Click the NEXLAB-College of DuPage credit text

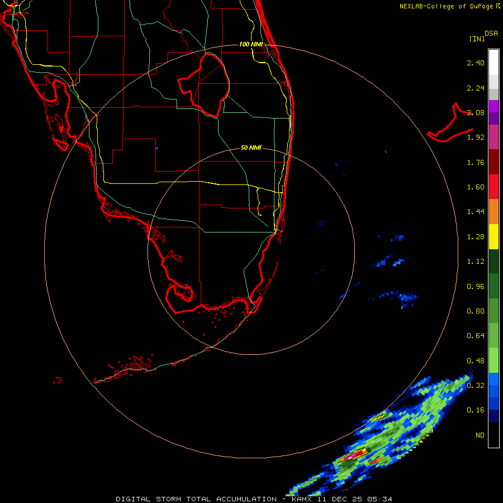(x=449, y=6)
